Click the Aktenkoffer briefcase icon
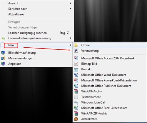The image size is (147, 123). coord(76,119)
